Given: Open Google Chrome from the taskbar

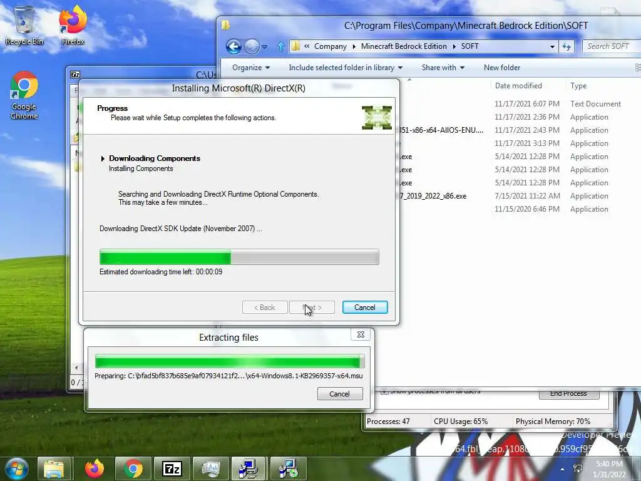Looking at the screenshot, I should pos(133,468).
